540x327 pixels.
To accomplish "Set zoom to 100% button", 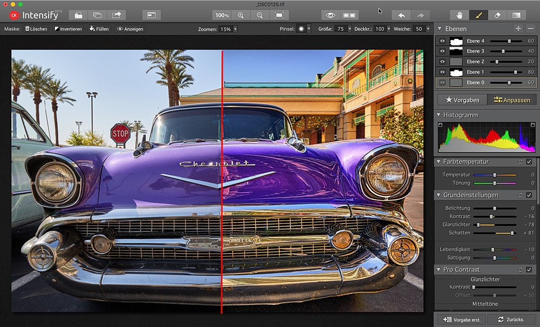I will [x=222, y=15].
